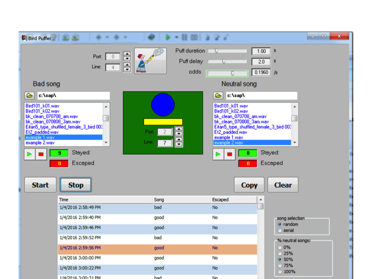Open the Neutral song folder browser
This screenshot has width=372, height=279.
coord(219,96)
